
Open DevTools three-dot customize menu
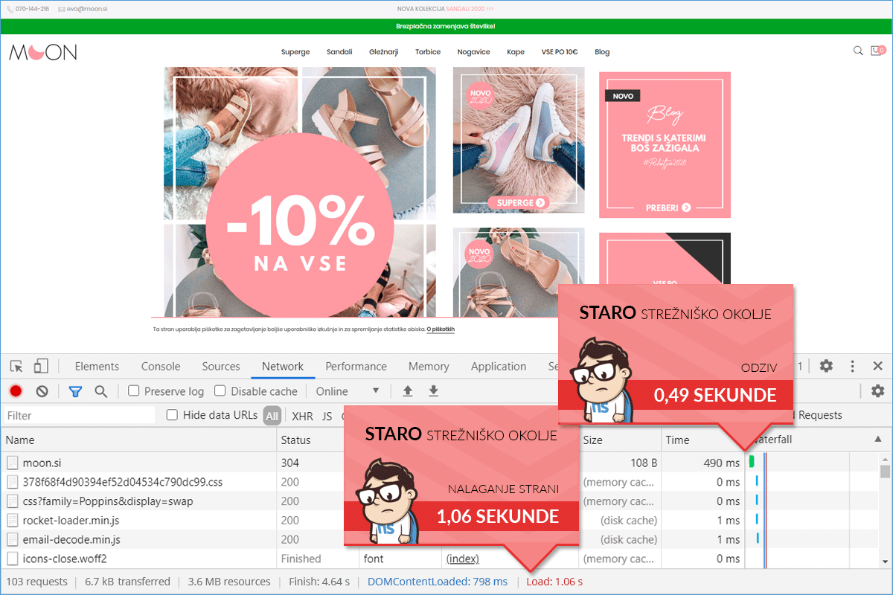coord(853,366)
